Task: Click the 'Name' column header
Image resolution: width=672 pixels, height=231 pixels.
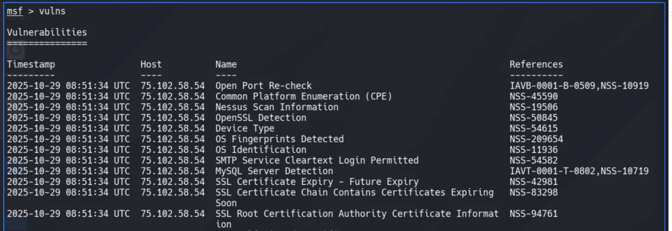Action: coord(226,64)
